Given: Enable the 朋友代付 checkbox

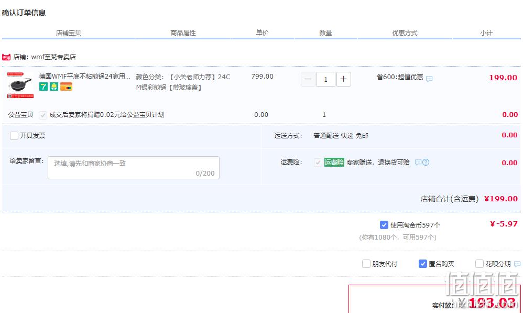Looking at the screenshot, I should pos(366,264).
